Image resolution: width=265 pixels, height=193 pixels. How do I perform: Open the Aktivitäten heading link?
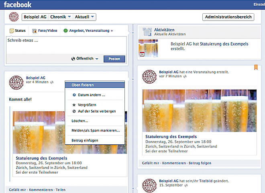(x=164, y=30)
